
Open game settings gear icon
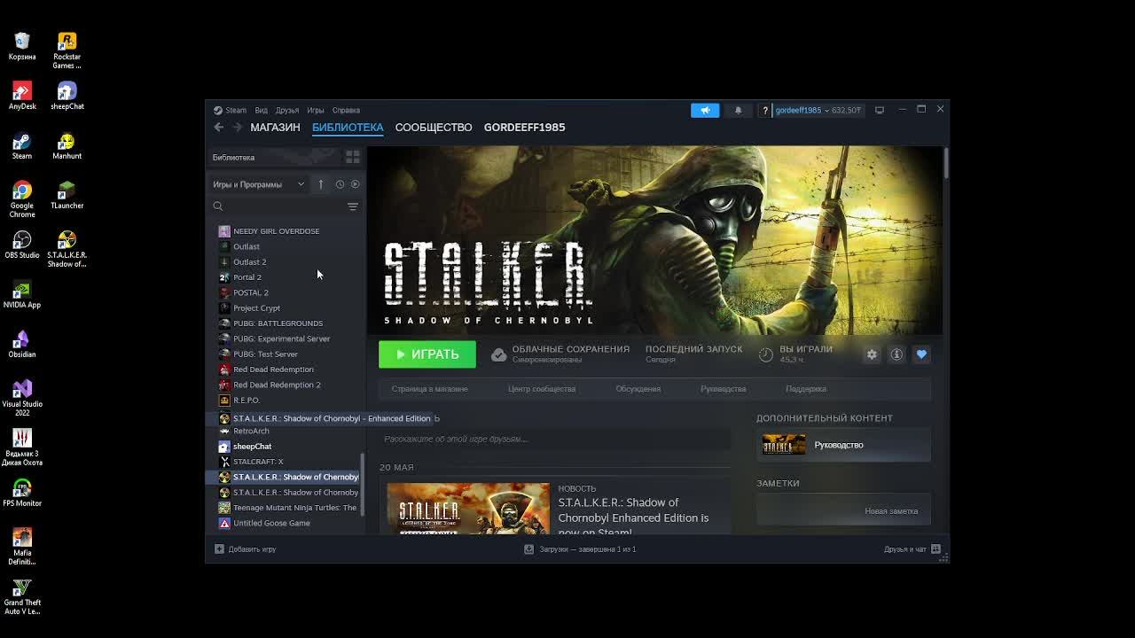pos(872,354)
